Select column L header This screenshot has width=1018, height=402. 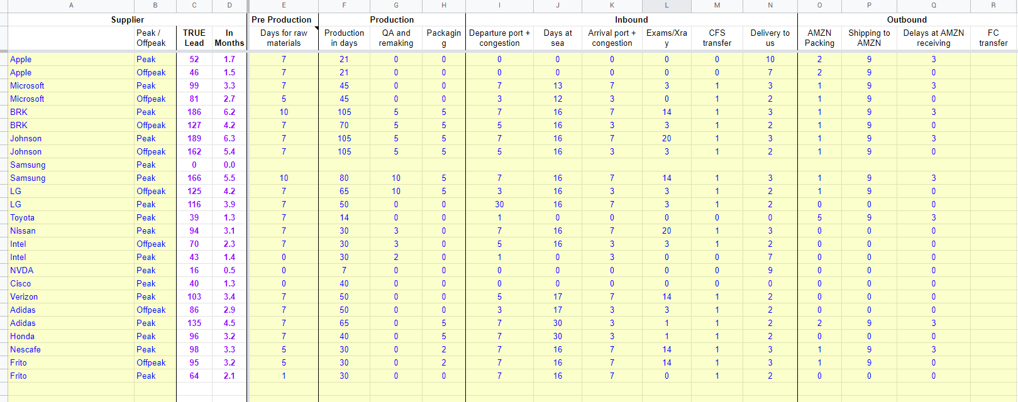click(667, 6)
